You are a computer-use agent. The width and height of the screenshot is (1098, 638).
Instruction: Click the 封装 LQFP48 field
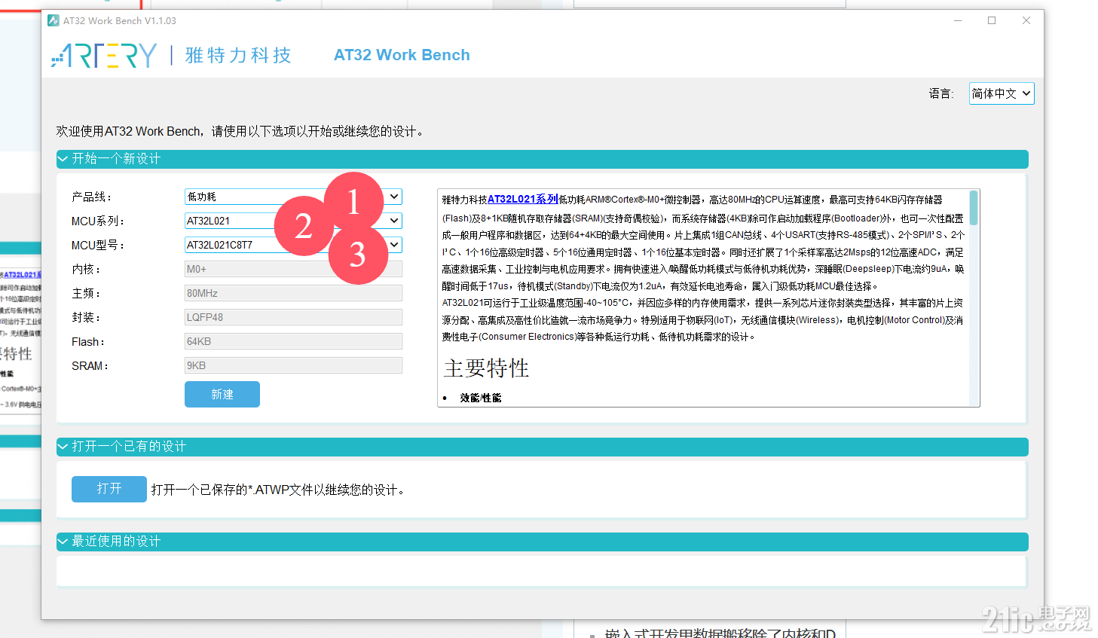click(293, 317)
